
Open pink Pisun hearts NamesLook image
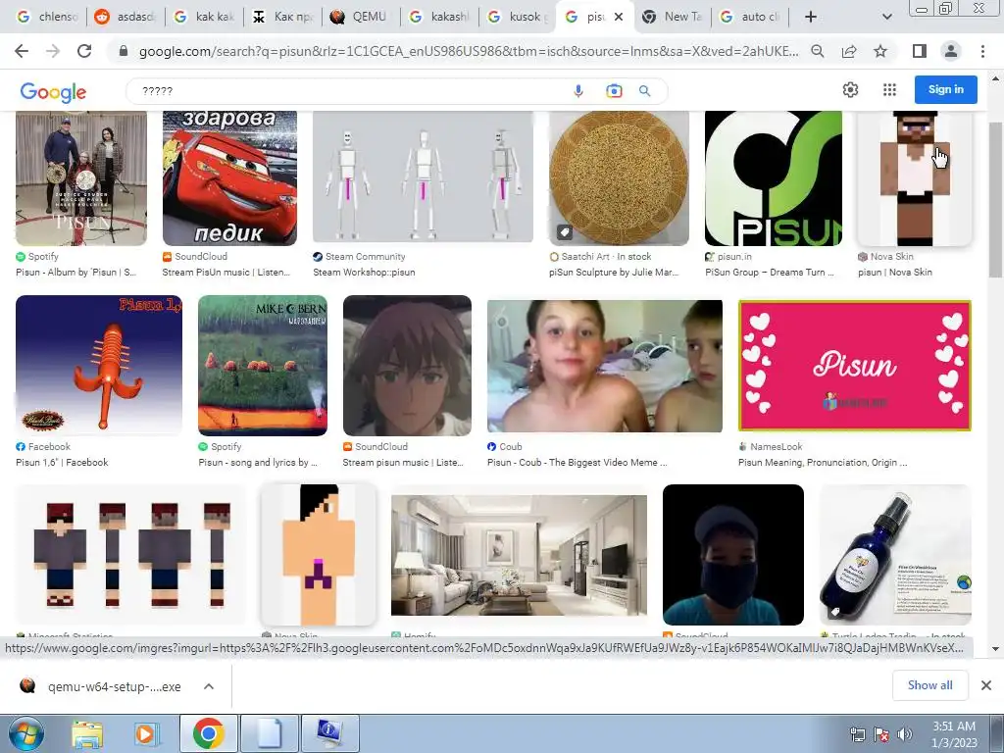click(x=855, y=366)
